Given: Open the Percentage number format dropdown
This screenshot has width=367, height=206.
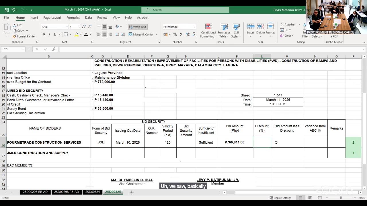Looking at the screenshot, I should pyautogui.click(x=194, y=27).
